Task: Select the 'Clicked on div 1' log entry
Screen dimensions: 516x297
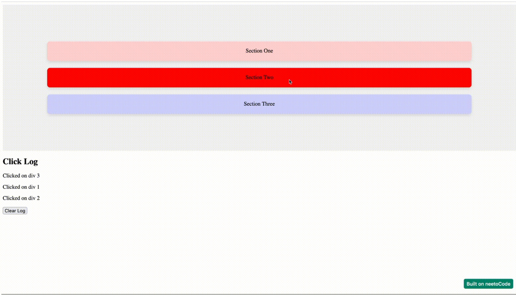Action: (21, 187)
